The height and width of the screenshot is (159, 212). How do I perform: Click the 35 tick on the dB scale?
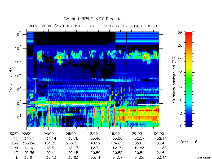tap(180, 33)
